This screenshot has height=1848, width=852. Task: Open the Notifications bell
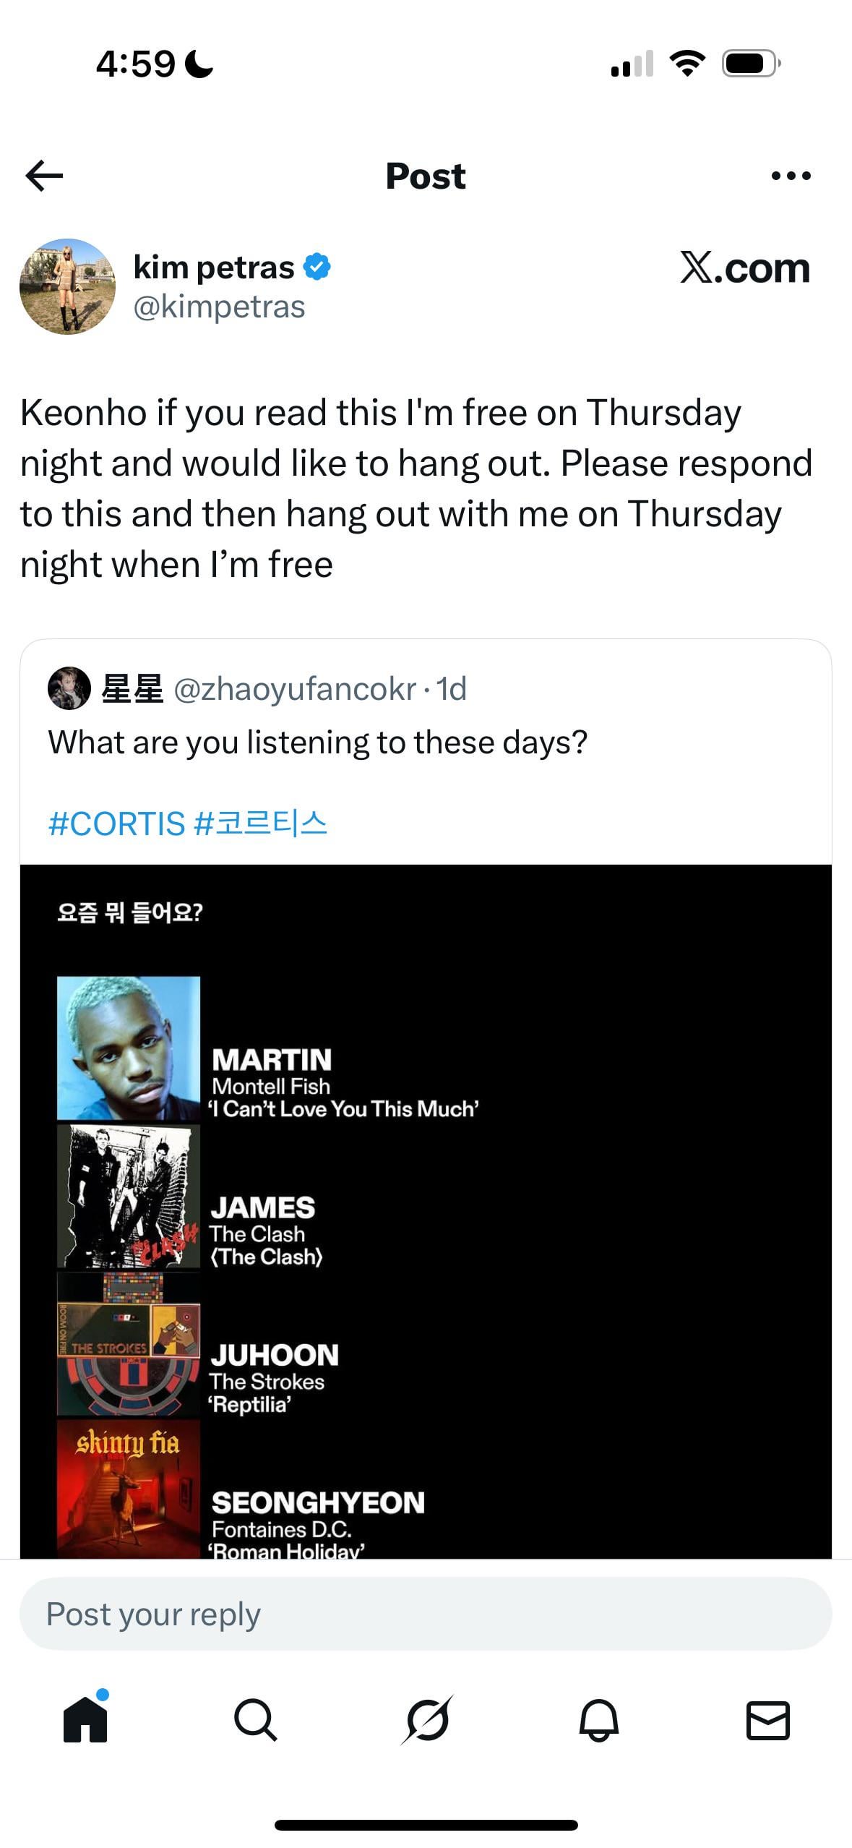pyautogui.click(x=598, y=1719)
